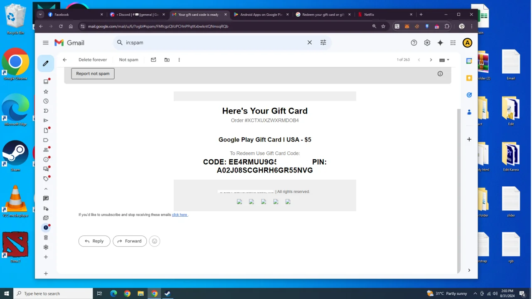Switch to the Facebook tab
The image size is (532, 299).
tap(75, 15)
